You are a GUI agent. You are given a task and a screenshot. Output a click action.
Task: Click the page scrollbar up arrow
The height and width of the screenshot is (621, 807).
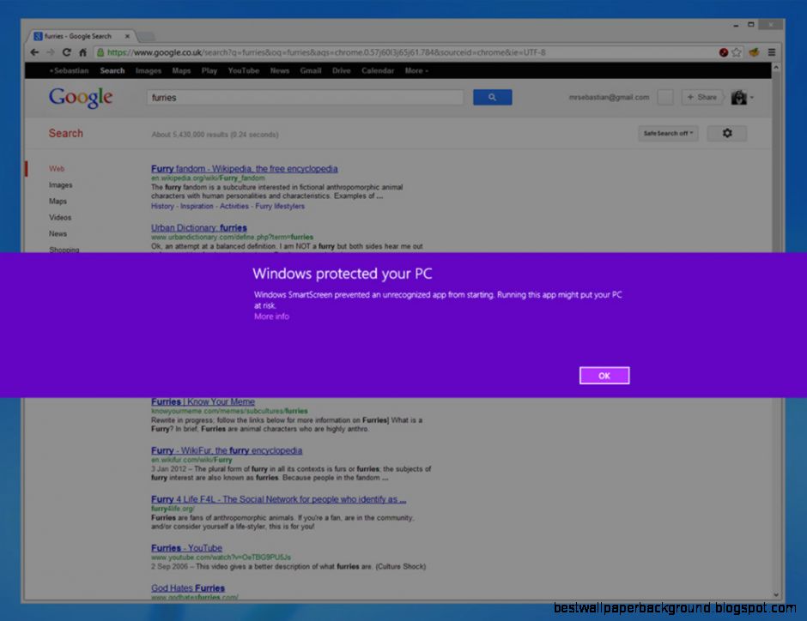click(x=776, y=68)
